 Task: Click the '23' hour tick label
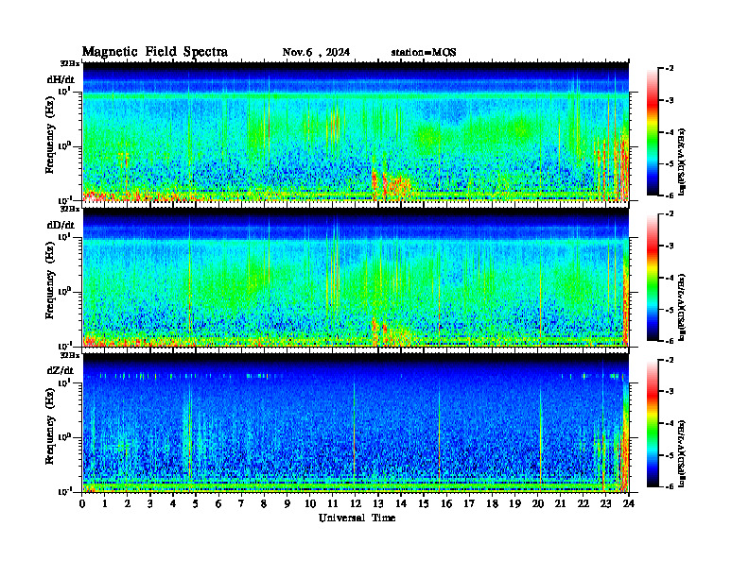[x=605, y=503]
